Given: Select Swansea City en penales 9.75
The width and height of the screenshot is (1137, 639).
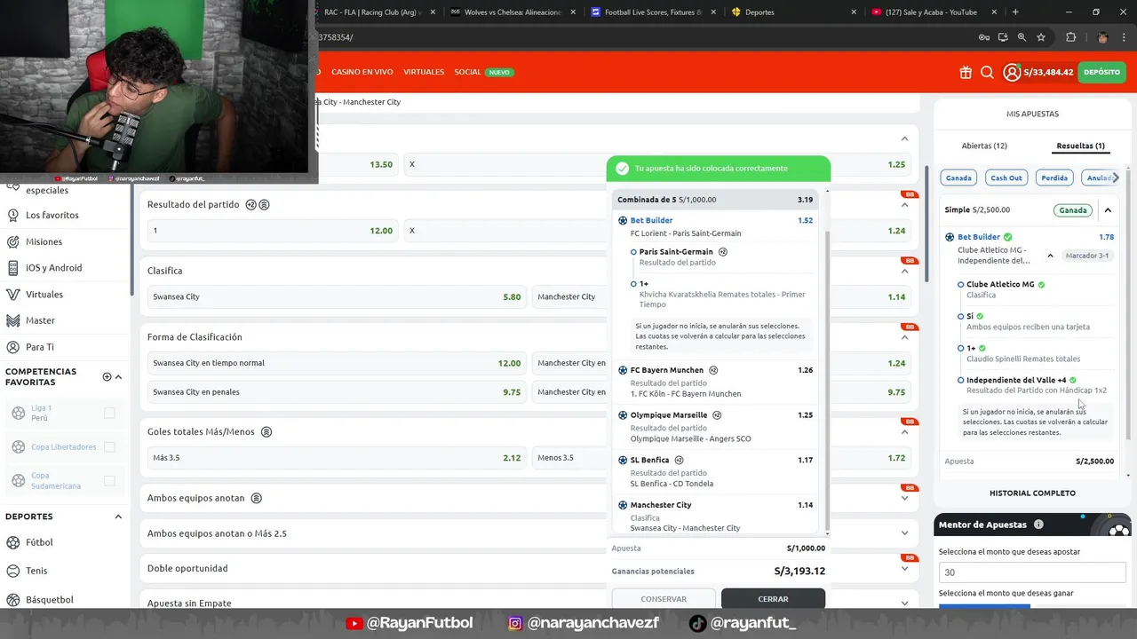Looking at the screenshot, I should tap(337, 391).
